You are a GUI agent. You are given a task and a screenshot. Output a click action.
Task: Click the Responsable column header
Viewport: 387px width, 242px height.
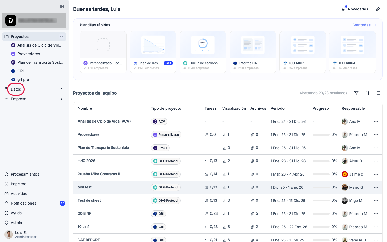353,108
